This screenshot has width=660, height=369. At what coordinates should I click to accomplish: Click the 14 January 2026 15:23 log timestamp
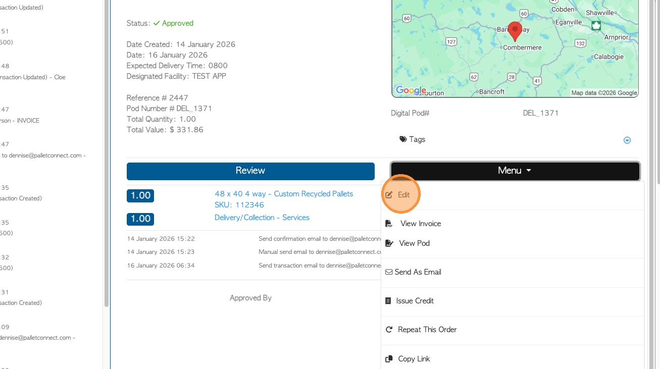(161, 252)
